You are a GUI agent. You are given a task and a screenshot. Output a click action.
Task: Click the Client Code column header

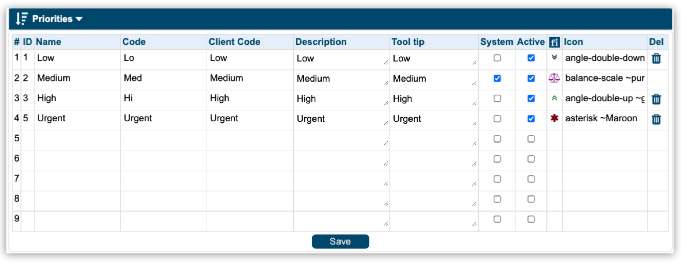234,42
